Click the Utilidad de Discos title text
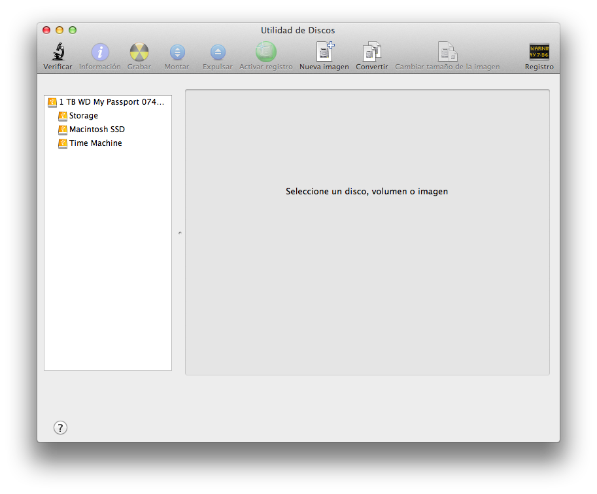The height and width of the screenshot is (494, 597). (x=298, y=31)
